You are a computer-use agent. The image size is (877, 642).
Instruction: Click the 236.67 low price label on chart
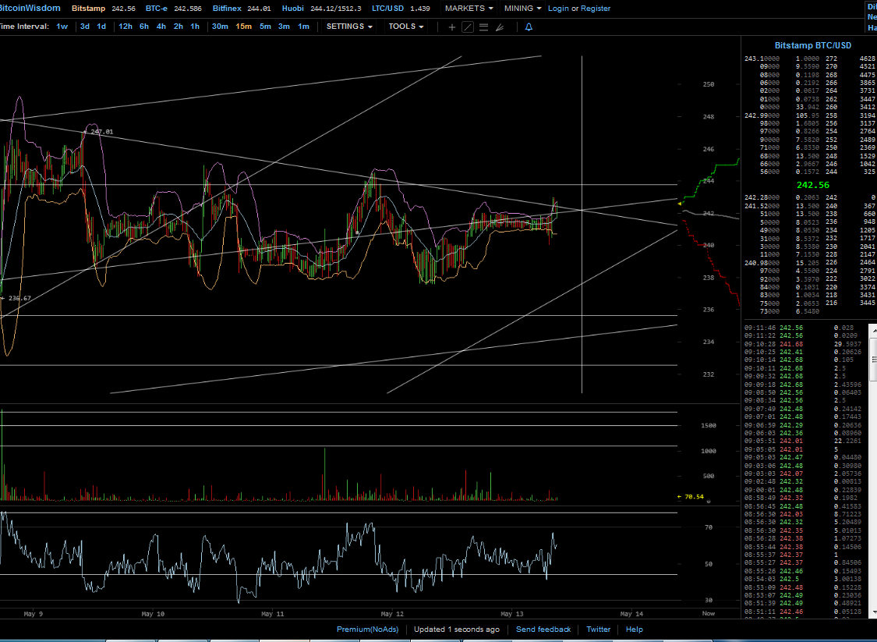coord(19,298)
